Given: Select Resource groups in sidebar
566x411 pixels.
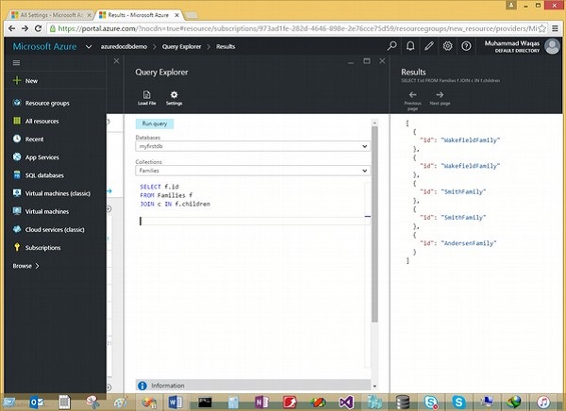Looking at the screenshot, I should 47,103.
